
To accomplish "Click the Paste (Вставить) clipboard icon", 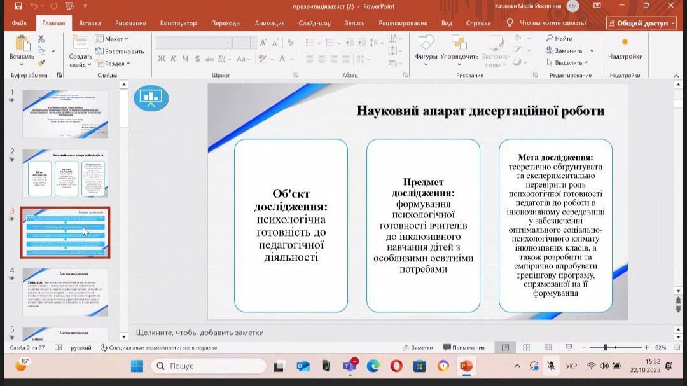I will coord(22,45).
